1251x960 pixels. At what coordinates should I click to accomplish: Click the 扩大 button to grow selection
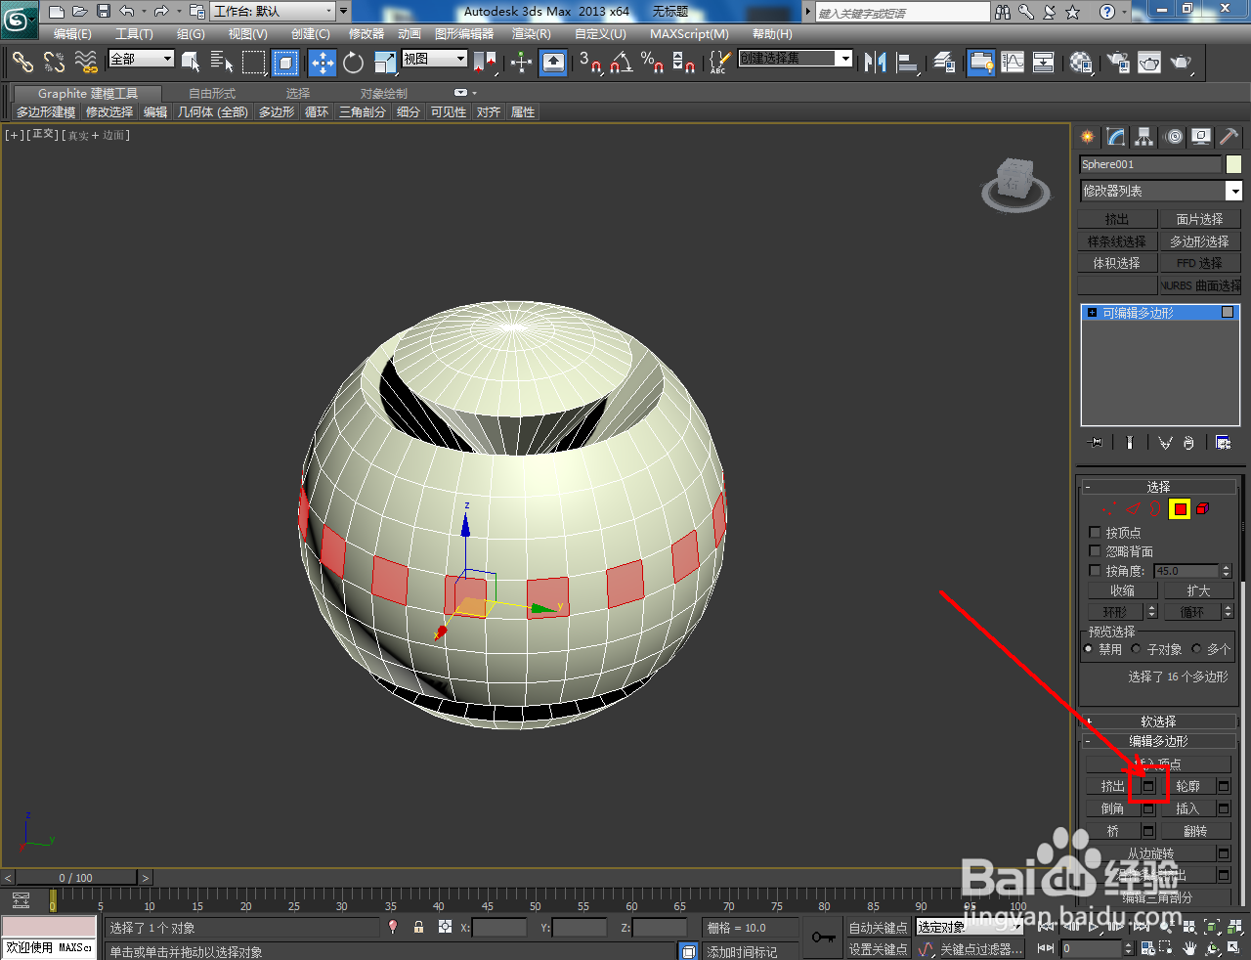1198,590
